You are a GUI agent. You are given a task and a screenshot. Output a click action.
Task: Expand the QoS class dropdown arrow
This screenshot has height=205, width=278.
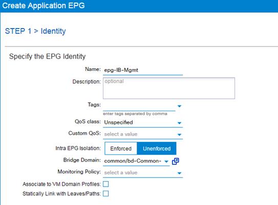(x=179, y=123)
